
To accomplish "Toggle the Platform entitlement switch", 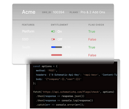I will (x=53, y=31).
